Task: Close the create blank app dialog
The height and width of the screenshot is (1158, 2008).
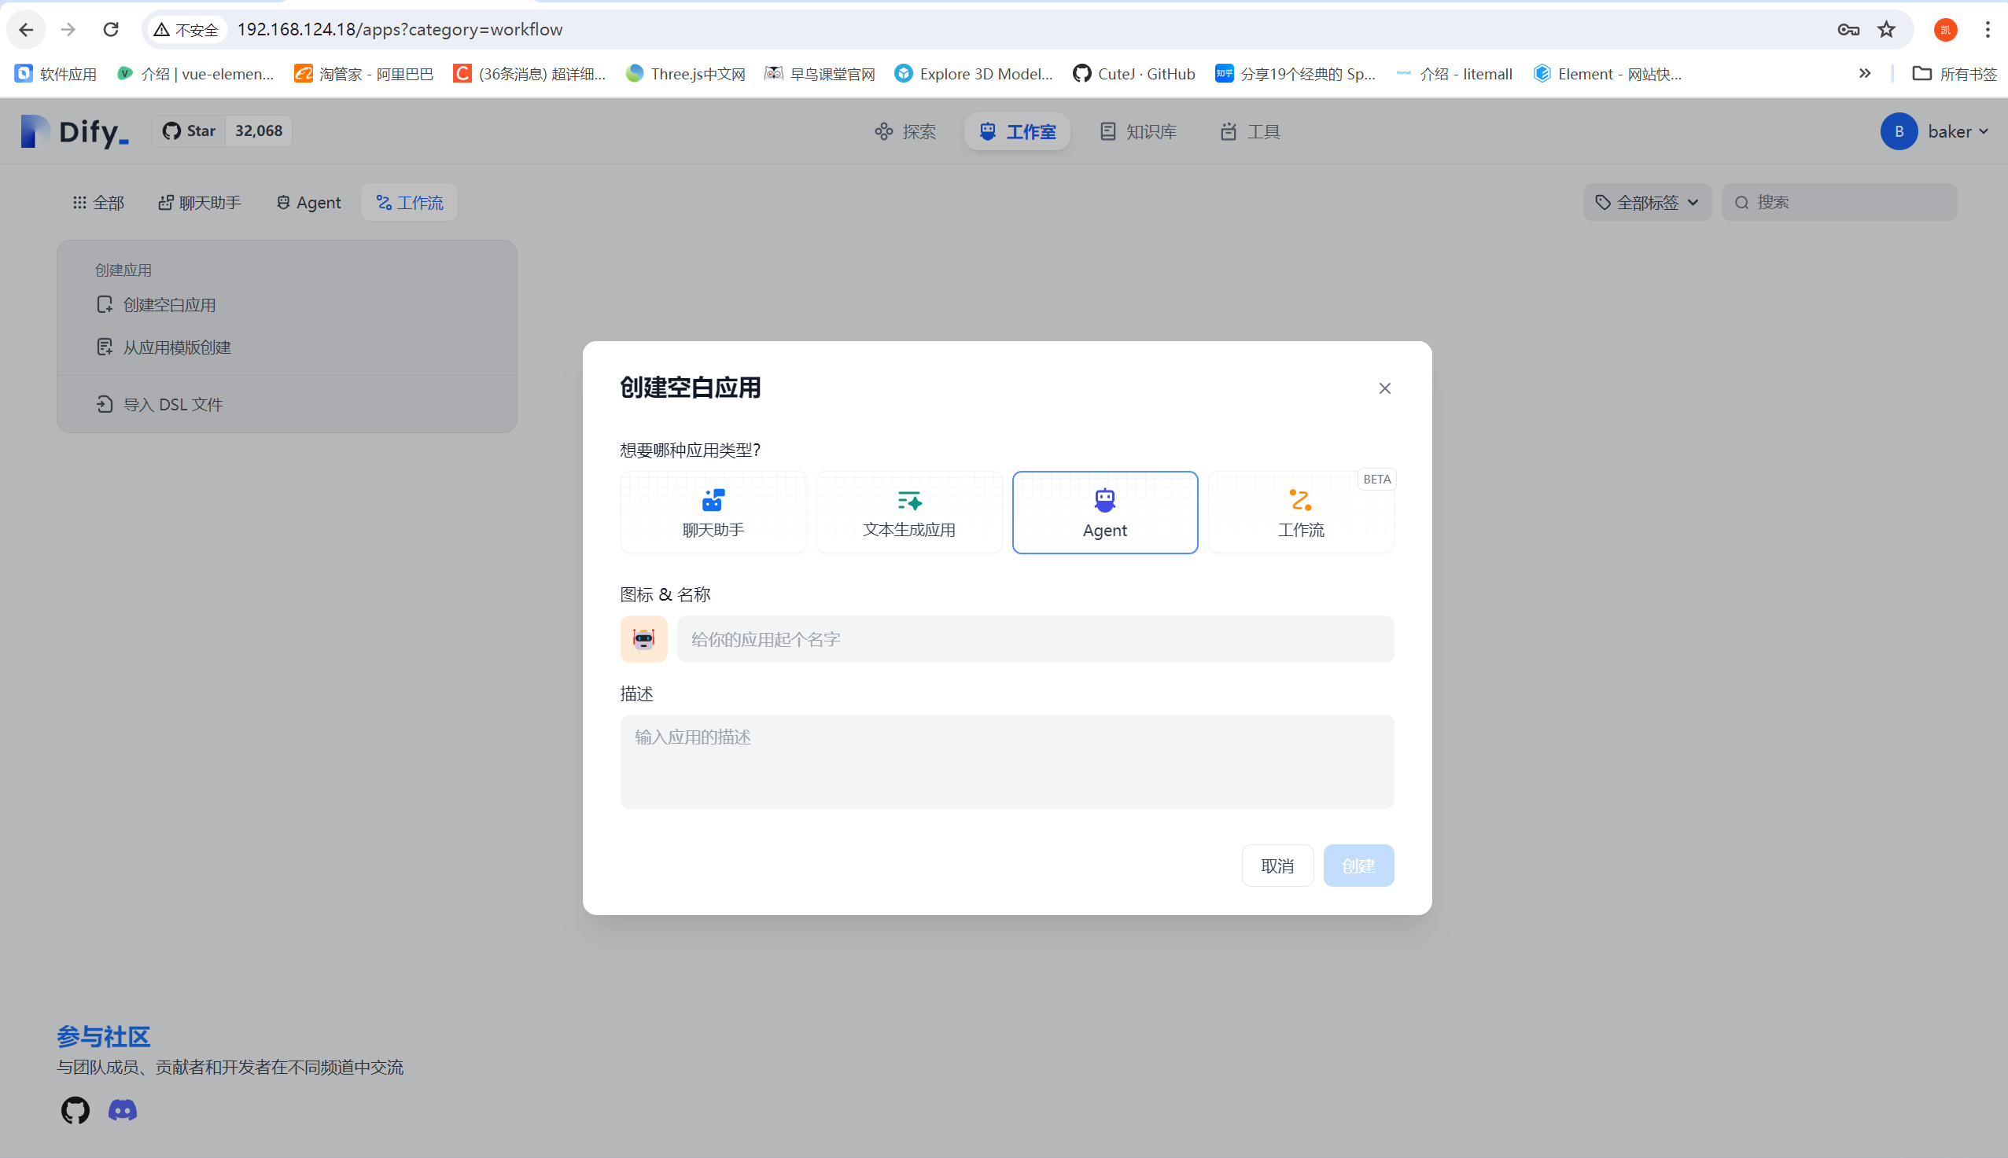Action: tap(1384, 388)
